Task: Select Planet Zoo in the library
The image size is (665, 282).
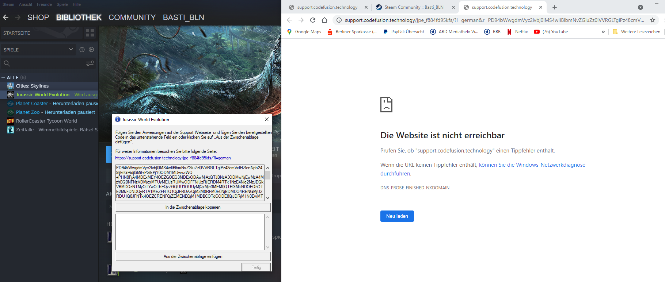Action: pos(49,112)
